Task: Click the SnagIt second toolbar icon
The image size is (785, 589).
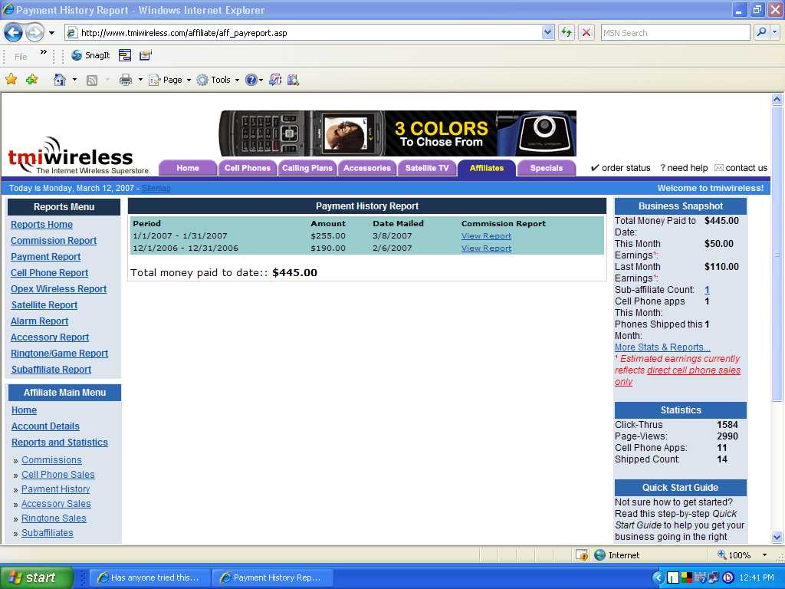Action: tap(145, 55)
